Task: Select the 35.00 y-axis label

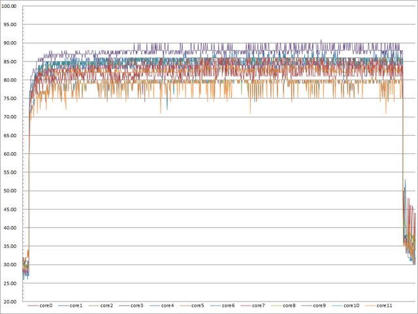Action: (x=12, y=247)
